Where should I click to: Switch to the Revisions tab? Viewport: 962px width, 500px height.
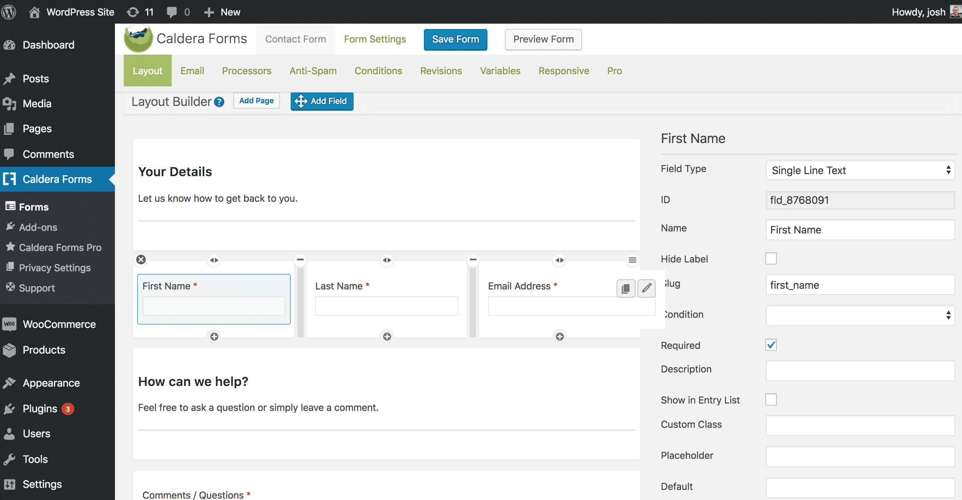tap(441, 71)
